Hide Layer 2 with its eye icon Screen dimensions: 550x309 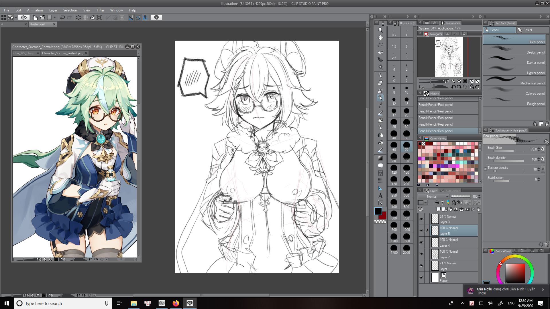click(421, 254)
